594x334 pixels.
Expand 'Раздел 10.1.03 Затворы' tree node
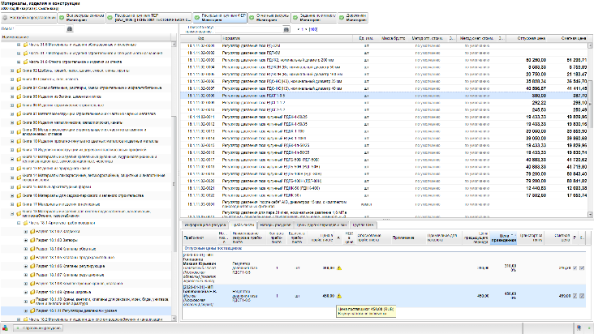(26, 240)
